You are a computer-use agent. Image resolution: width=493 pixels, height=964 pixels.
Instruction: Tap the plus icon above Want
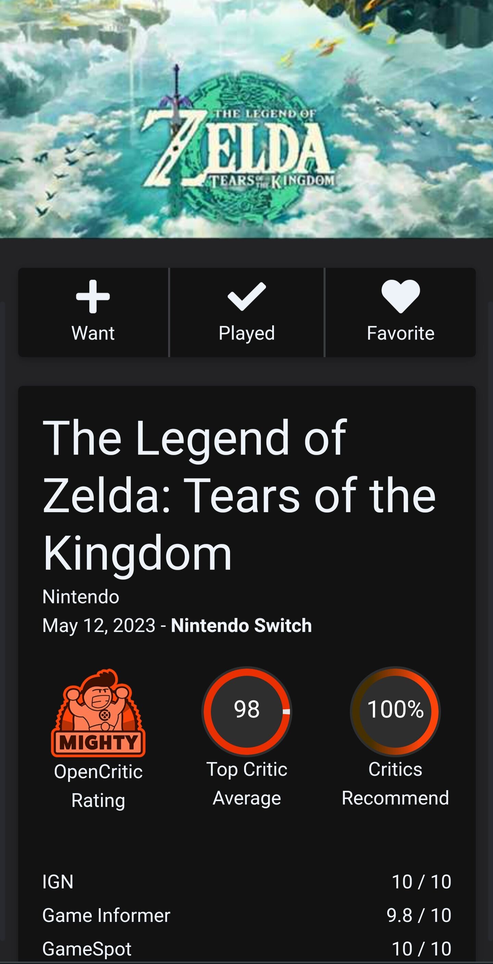(x=93, y=296)
